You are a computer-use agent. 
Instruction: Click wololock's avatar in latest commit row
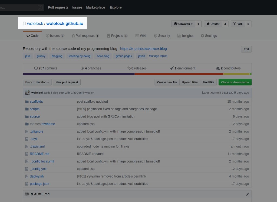[28, 93]
